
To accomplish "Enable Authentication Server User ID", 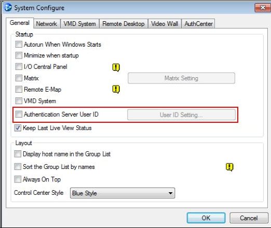I will point(19,114).
